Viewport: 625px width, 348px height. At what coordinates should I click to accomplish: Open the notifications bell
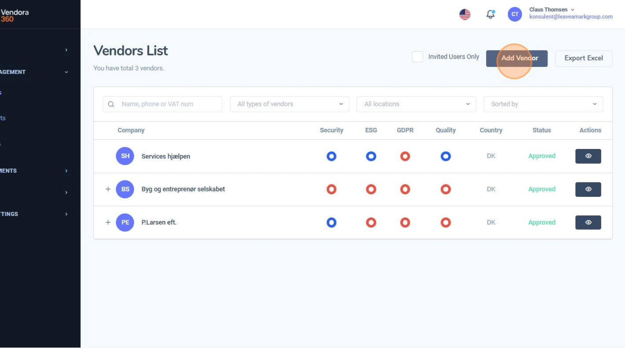[x=490, y=14]
